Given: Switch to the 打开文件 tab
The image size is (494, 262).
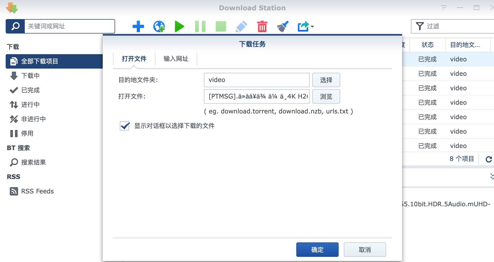Looking at the screenshot, I should 134,59.
